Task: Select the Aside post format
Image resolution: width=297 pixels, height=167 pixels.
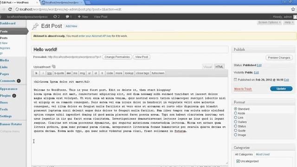Action: (235, 113)
